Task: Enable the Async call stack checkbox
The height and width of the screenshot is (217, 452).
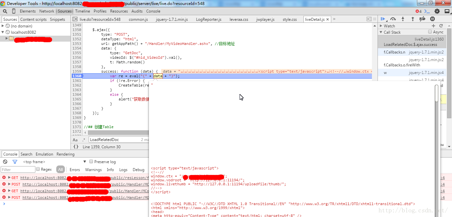Action: (x=430, y=32)
